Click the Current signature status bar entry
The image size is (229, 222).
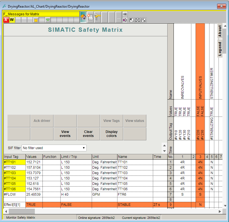point(141,218)
